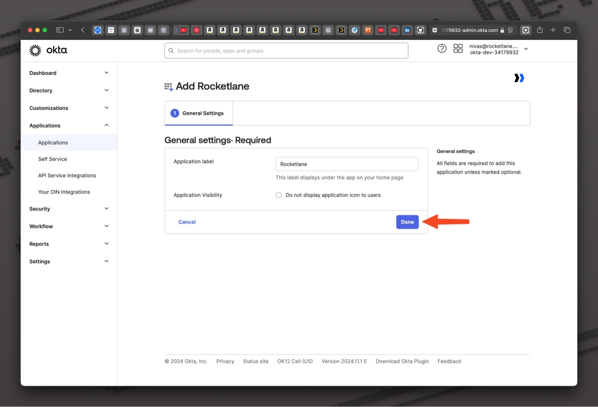Click the reader view icon in address bar
This screenshot has width=598, height=407.
click(x=510, y=30)
